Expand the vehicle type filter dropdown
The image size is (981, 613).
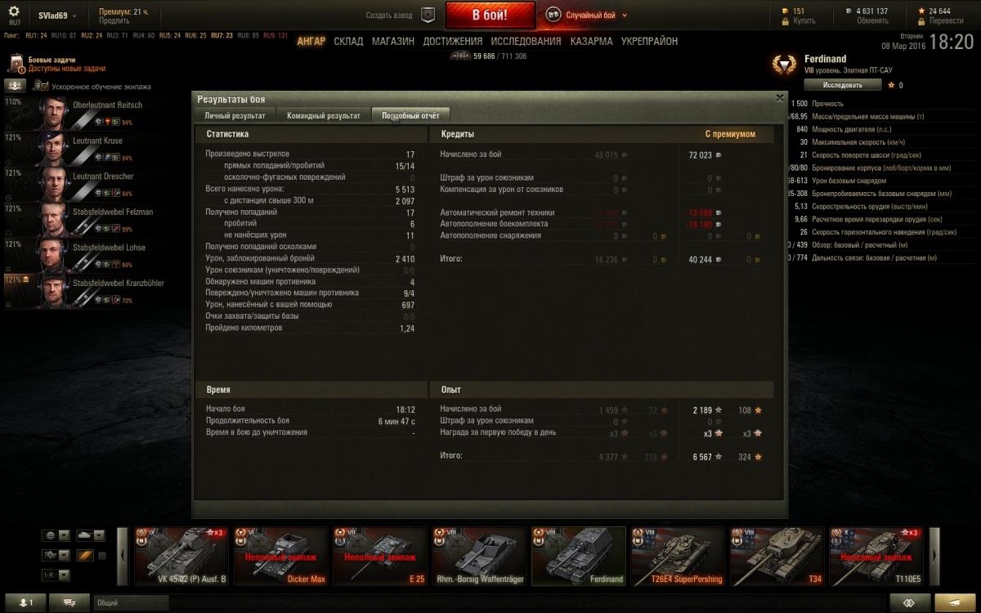coord(91,535)
